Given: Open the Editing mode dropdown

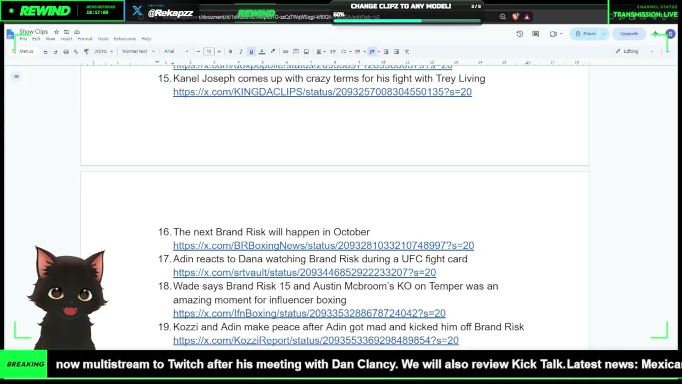Looking at the screenshot, I should click(x=635, y=52).
